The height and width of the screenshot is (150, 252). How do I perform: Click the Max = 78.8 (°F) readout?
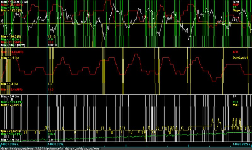(x=11, y=105)
